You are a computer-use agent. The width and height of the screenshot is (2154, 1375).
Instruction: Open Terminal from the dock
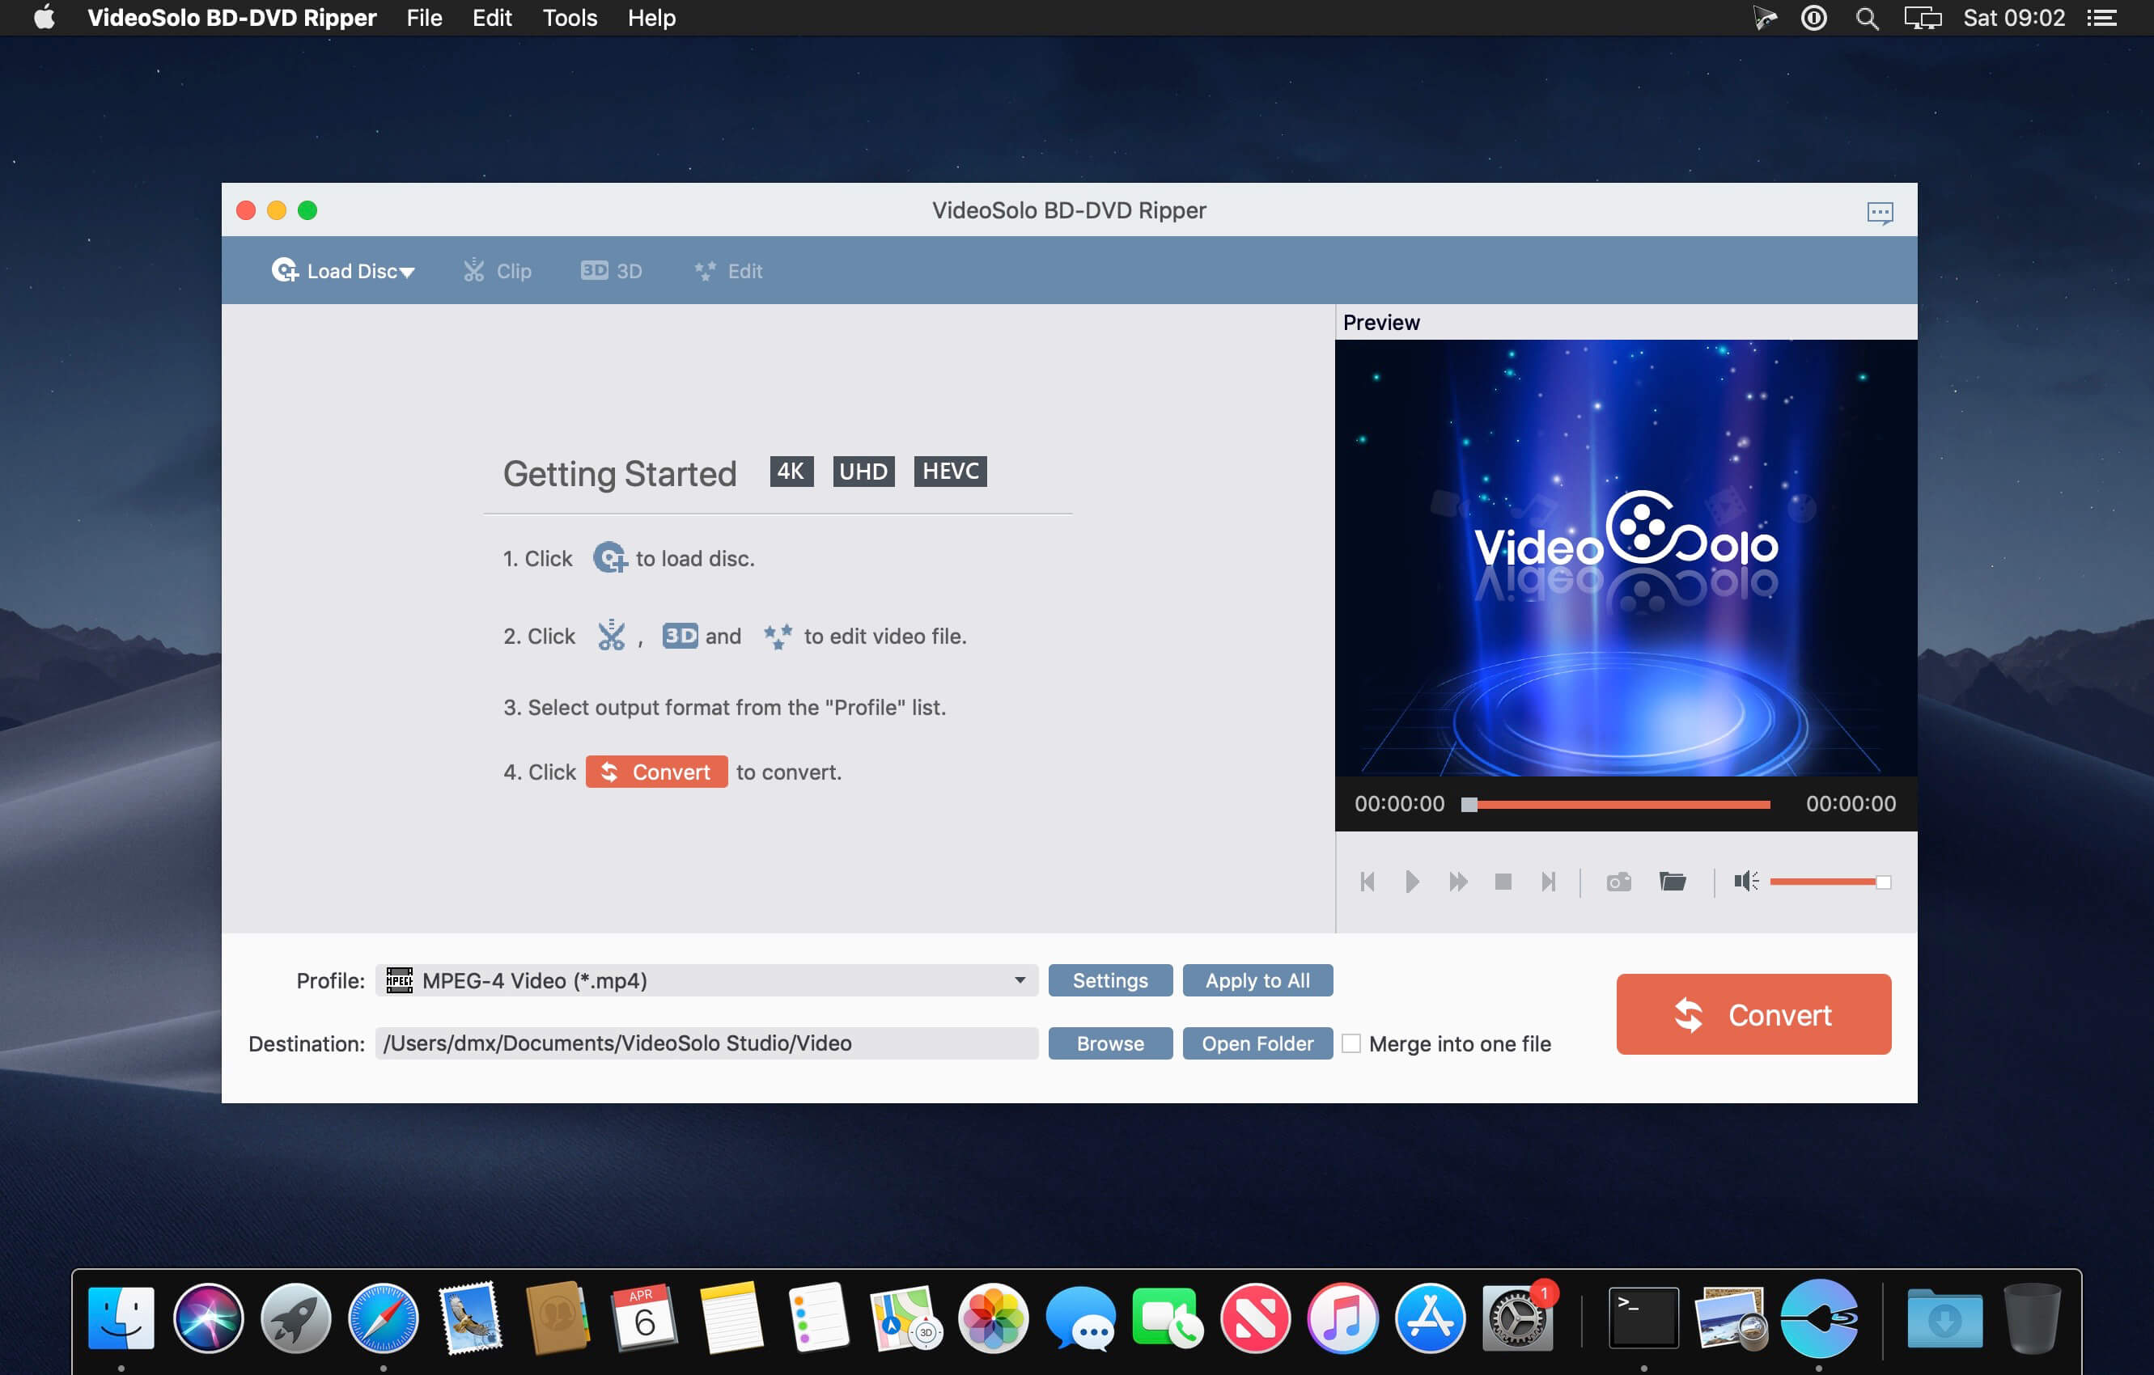(x=1643, y=1318)
